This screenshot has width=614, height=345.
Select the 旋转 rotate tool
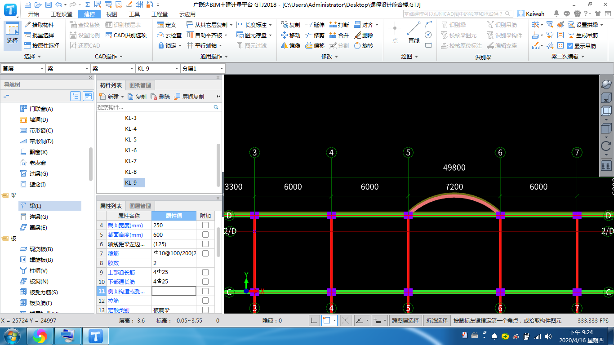(364, 45)
